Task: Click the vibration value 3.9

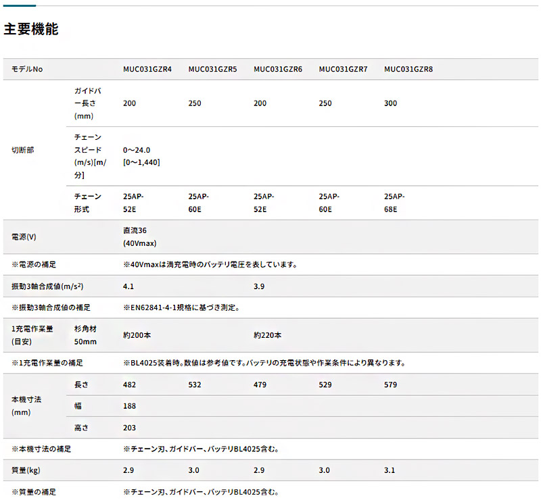Action: point(259,286)
